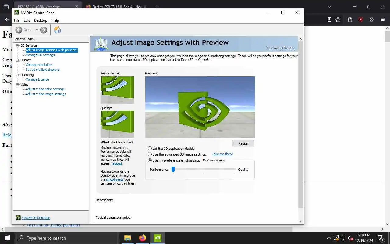Open the muted volume icon in system tray
Image resolution: width=390 pixels, height=244 pixels.
(x=351, y=238)
